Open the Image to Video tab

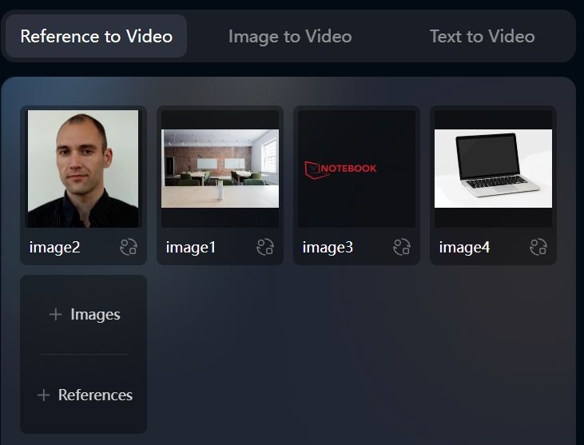[x=289, y=36]
